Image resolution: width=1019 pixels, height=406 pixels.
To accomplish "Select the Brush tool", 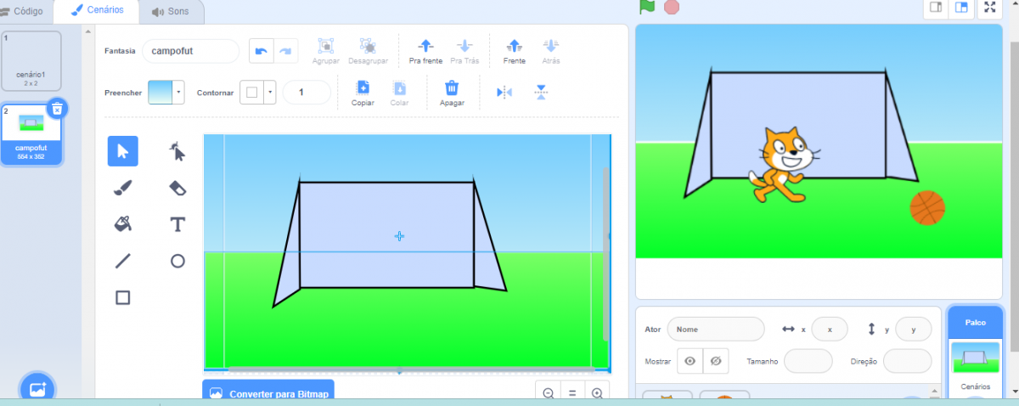I will 122,188.
